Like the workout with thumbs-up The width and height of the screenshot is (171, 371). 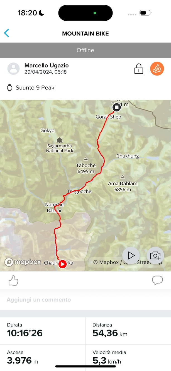(13, 280)
